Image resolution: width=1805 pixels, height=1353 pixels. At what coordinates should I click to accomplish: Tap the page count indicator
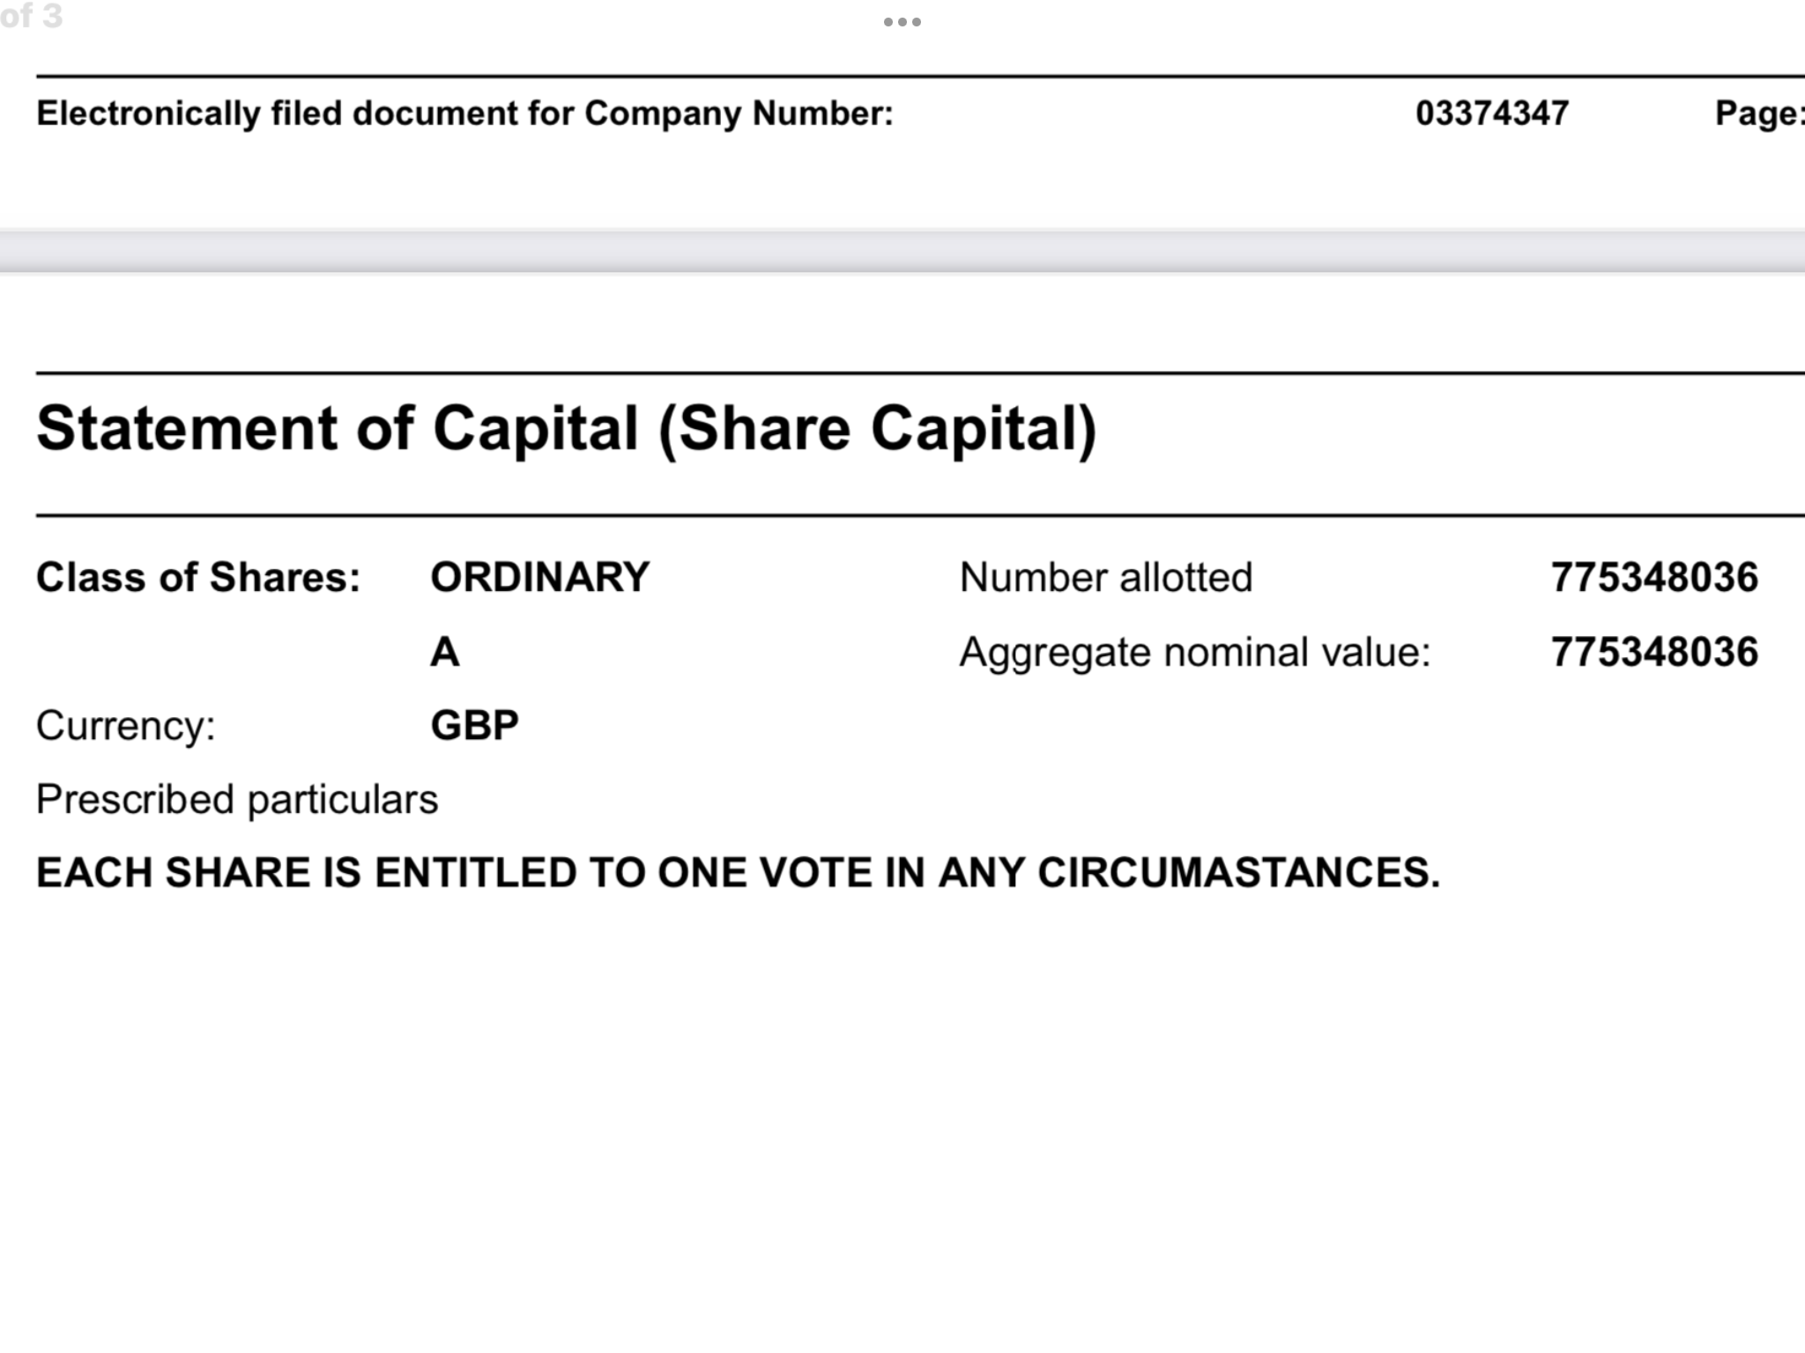pos(32,16)
